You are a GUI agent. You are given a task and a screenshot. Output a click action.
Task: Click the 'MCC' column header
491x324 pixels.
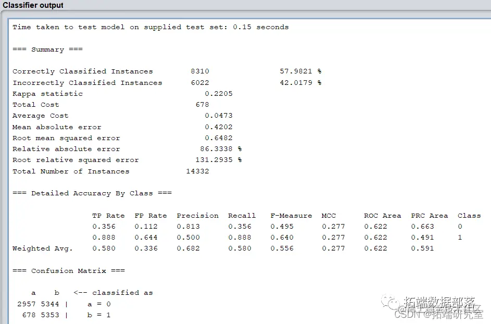(329, 216)
